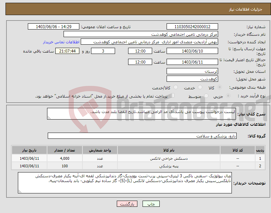
Task: Click days remaining field showing 3
Action: 103,51
